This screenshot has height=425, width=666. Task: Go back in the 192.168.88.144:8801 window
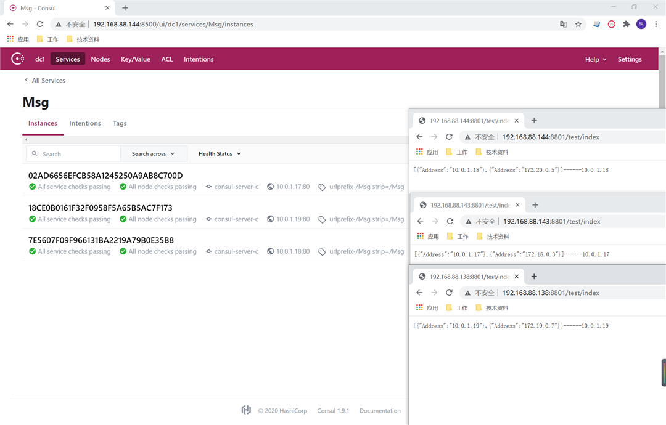pyautogui.click(x=420, y=137)
